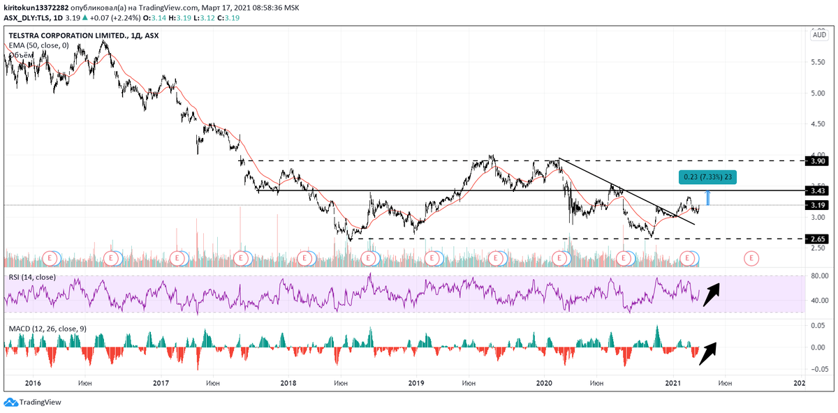Click the August 2017 earnings E marker
838x413 pixels.
pos(242,258)
